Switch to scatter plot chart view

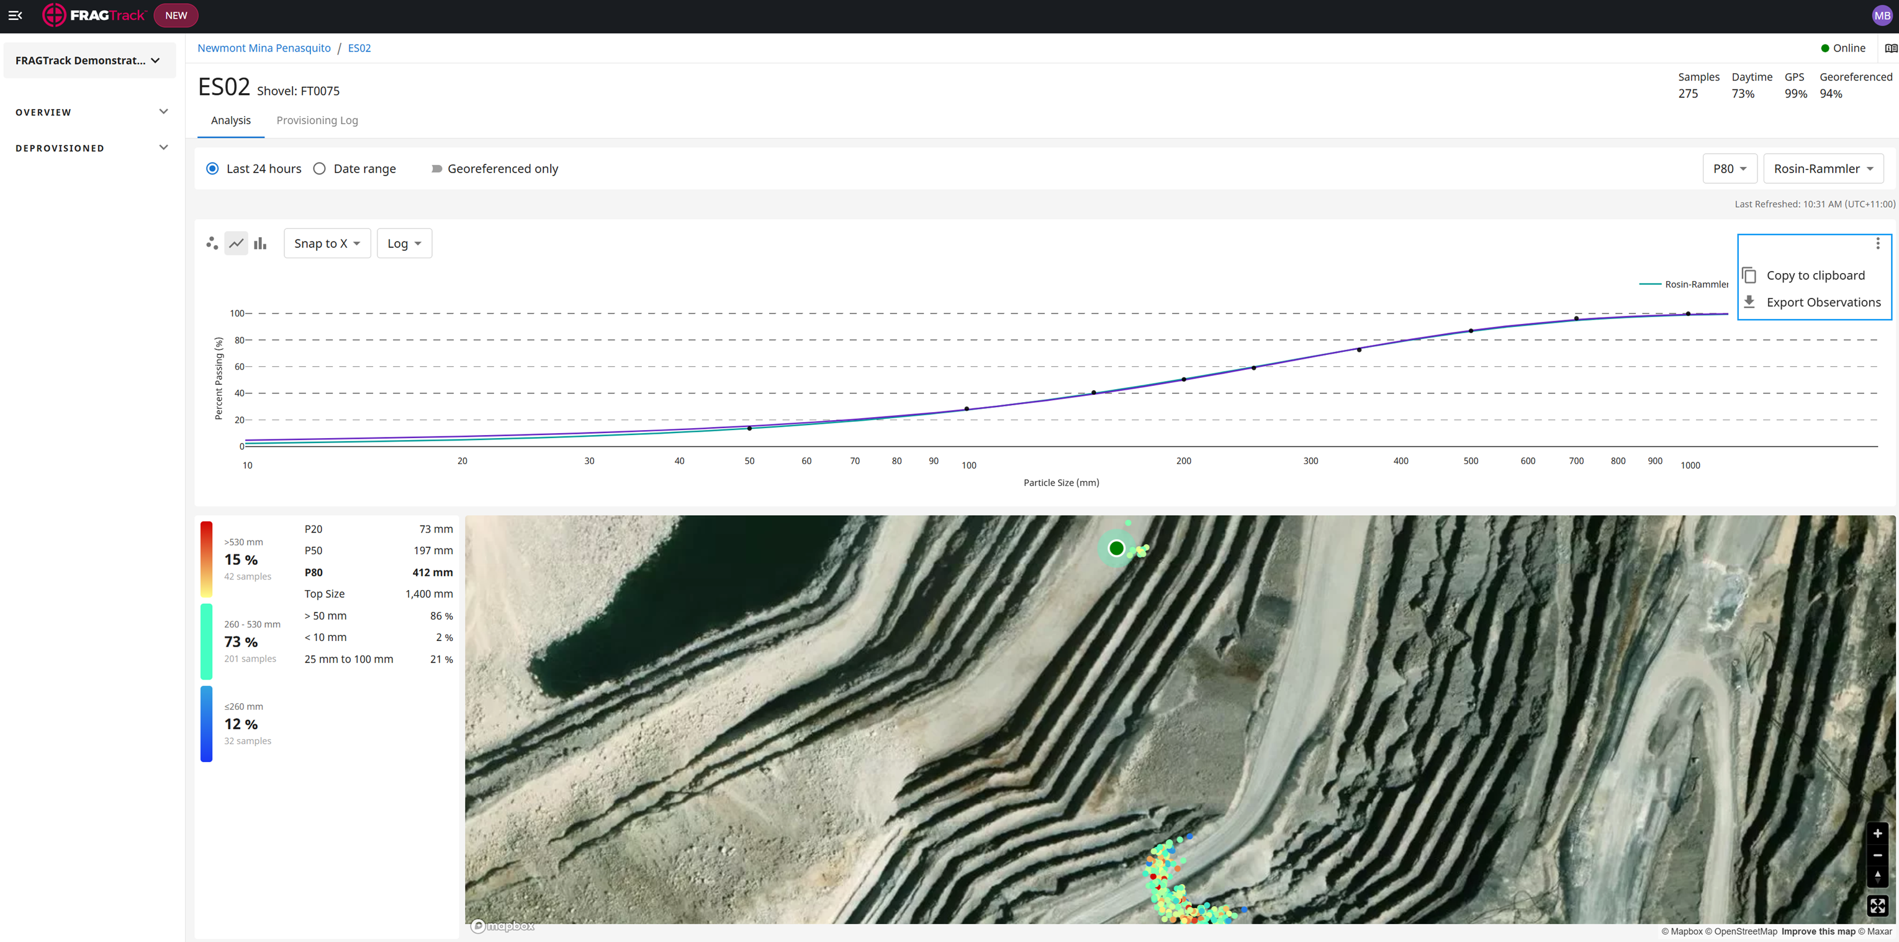(x=212, y=243)
